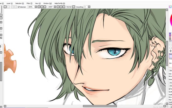172x108 pixels.
Task: Click the zoom out minus icon
Action: point(39,7)
